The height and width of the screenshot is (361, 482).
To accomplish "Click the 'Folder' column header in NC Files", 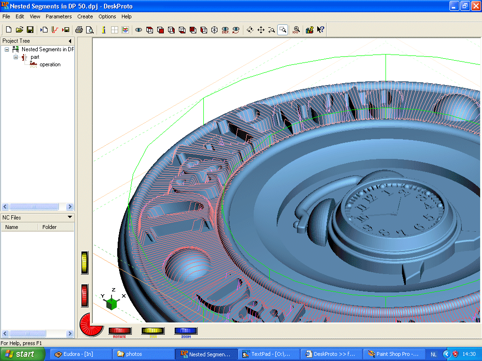I will [x=49, y=227].
